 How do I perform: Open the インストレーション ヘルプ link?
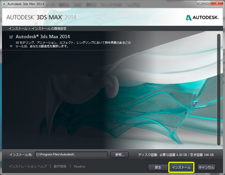(x=28, y=166)
